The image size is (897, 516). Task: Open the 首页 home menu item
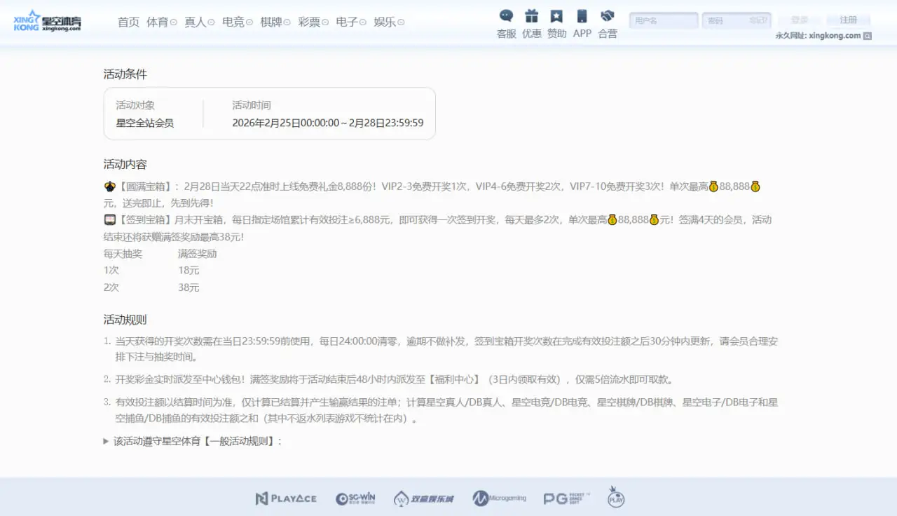tap(128, 22)
